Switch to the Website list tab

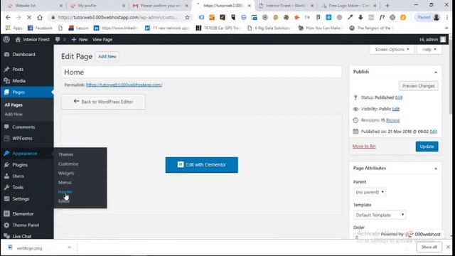[x=35, y=6]
